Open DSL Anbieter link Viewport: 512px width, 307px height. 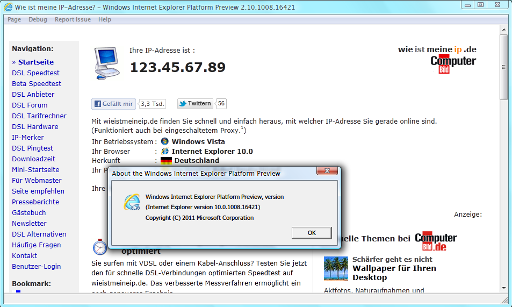point(33,95)
